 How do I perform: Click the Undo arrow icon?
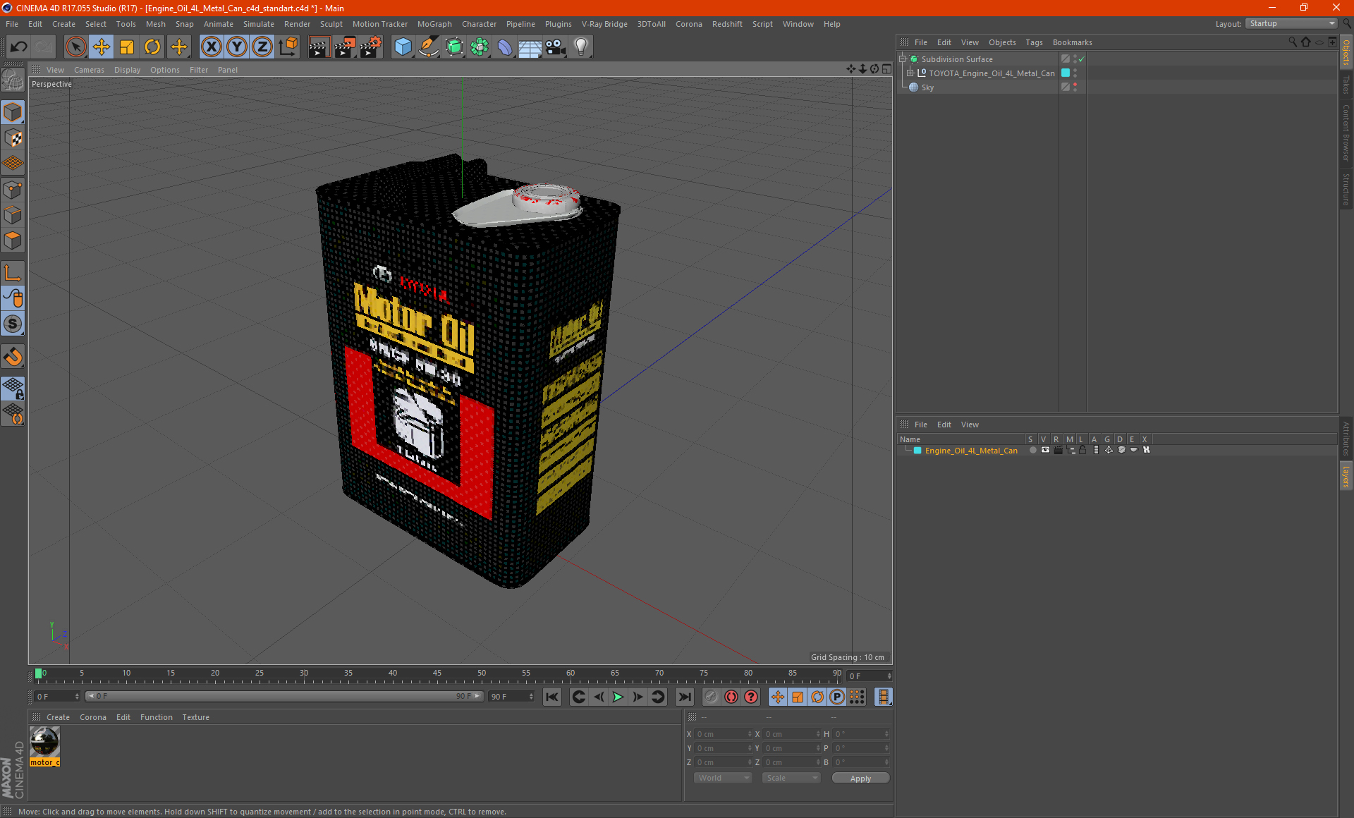[19, 47]
